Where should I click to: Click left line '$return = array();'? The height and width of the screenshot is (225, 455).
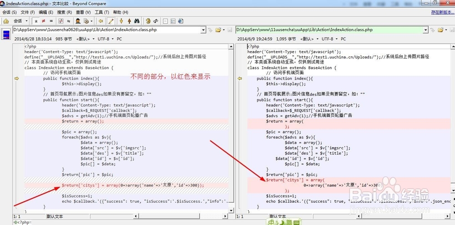tap(83, 121)
